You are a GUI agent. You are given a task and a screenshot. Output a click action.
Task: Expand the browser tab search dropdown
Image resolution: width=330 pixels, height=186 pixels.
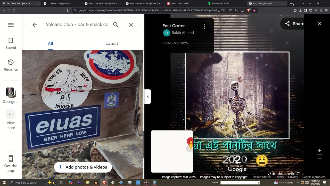(x=303, y=3)
